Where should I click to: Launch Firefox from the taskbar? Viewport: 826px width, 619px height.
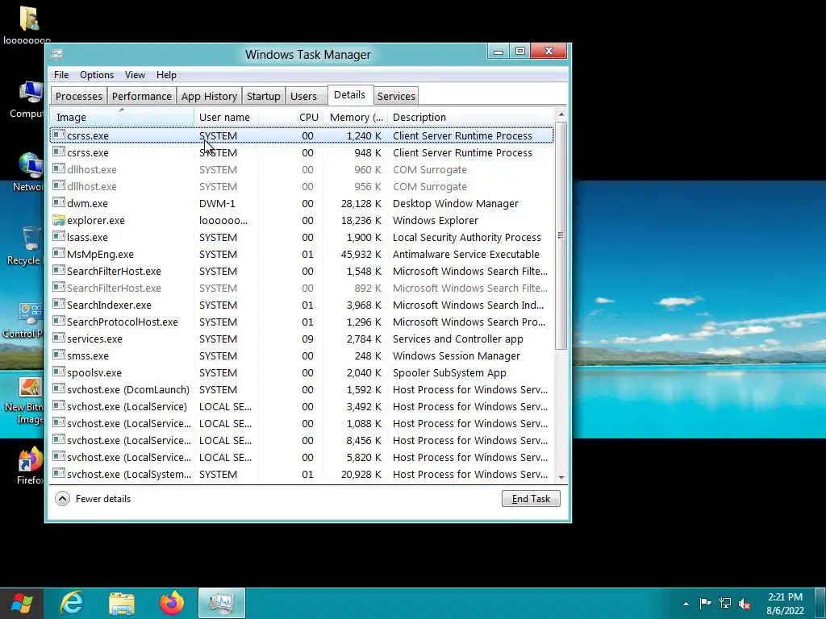pyautogui.click(x=172, y=603)
